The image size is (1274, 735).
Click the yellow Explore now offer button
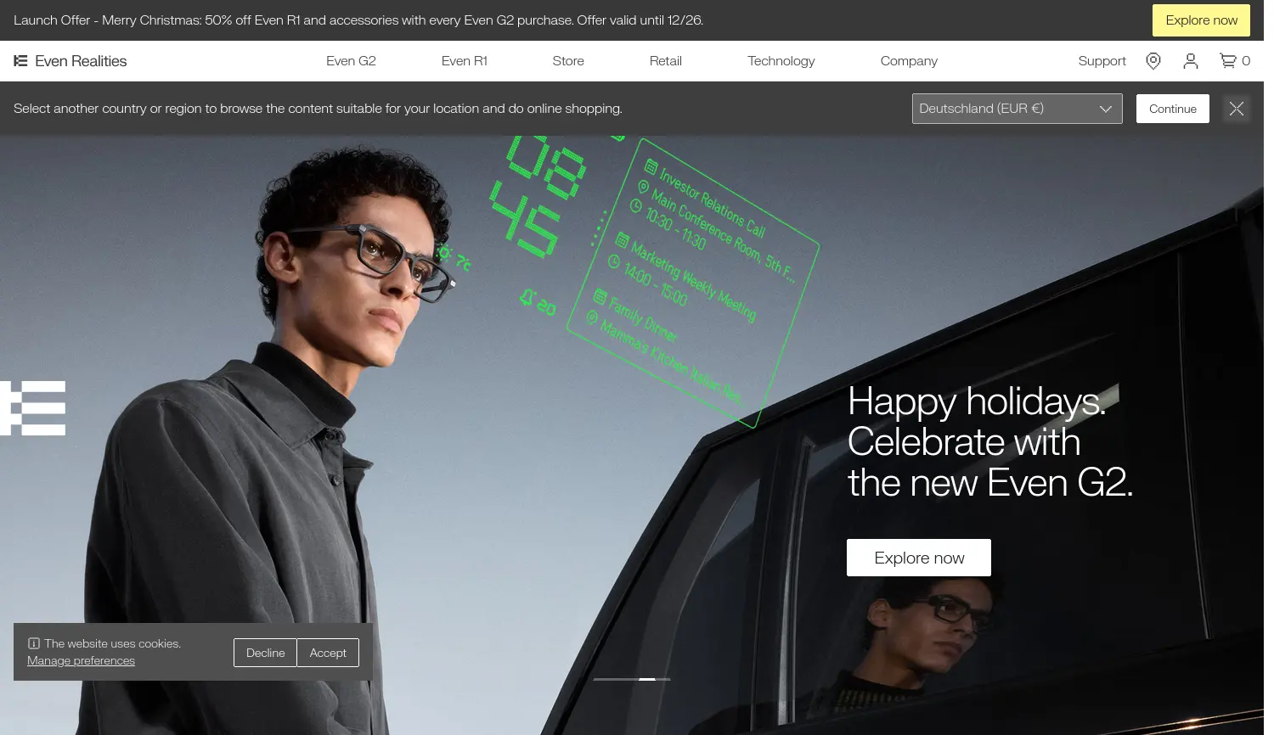(x=1201, y=20)
